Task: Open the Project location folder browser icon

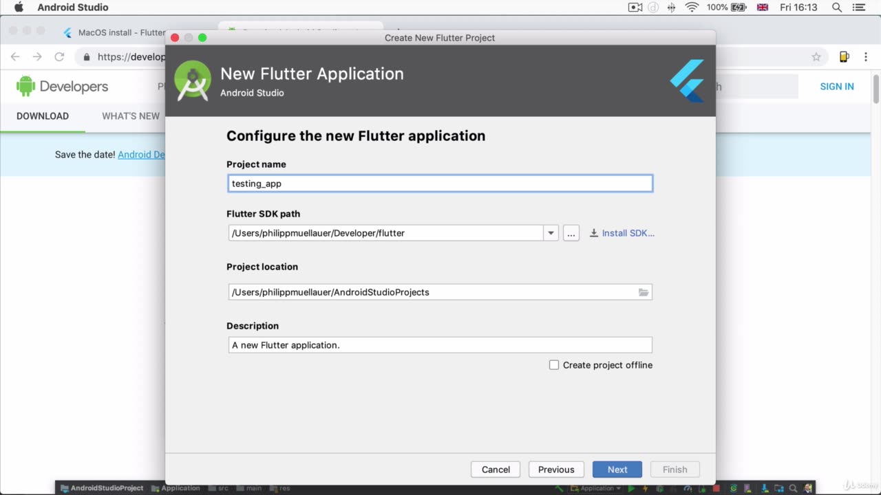Action: point(644,292)
